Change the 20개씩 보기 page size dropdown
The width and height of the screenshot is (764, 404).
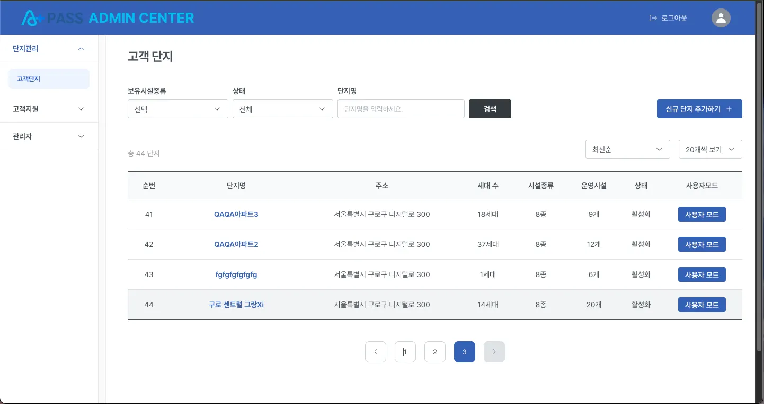coord(710,149)
